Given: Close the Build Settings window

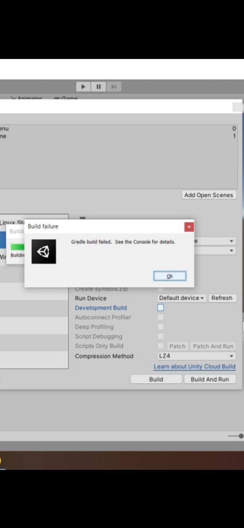Looking at the screenshot, I should [237, 107].
